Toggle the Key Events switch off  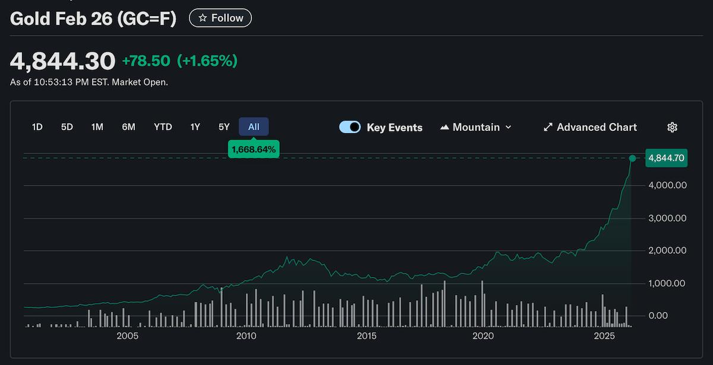(x=350, y=127)
